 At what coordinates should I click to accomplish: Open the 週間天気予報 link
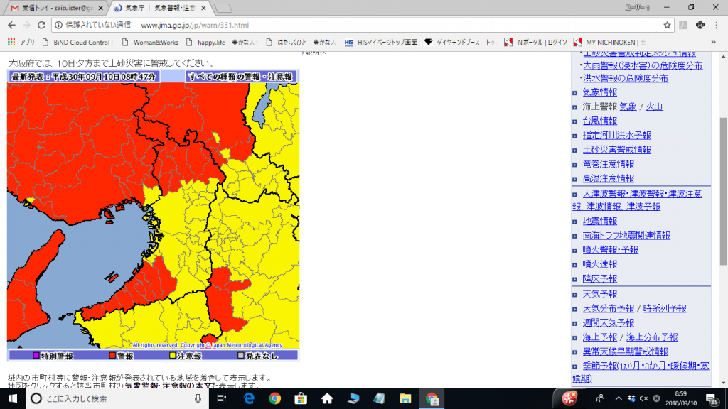[x=608, y=323]
